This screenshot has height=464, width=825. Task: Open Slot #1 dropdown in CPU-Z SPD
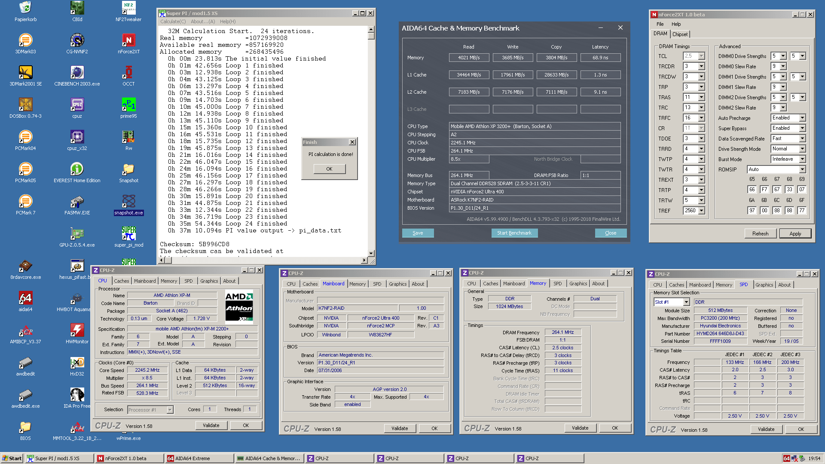pyautogui.click(x=687, y=302)
